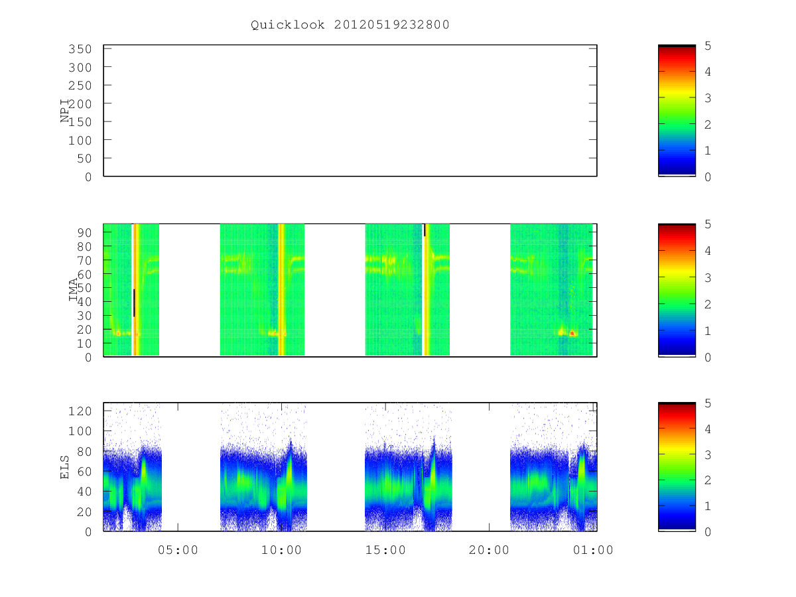796x597 pixels.
Task: Click the ELS panel color scale bar
Action: 677,467
